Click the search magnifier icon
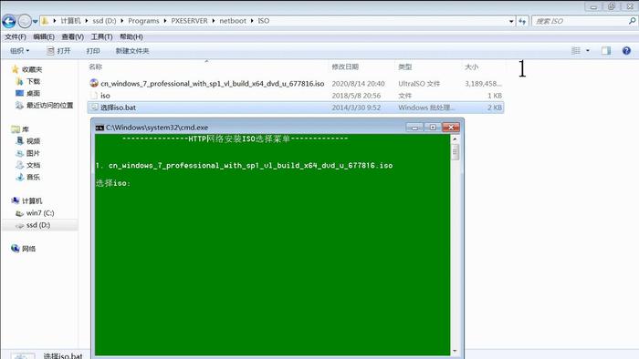 632,21
